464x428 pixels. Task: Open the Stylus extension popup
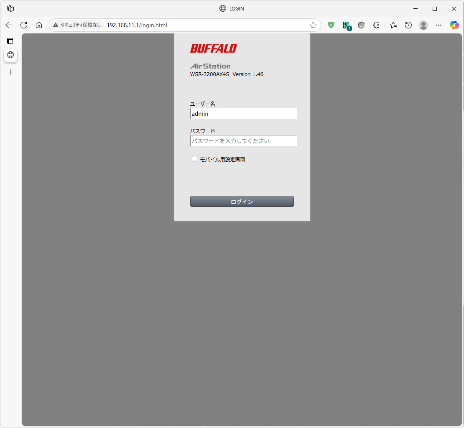pos(347,25)
